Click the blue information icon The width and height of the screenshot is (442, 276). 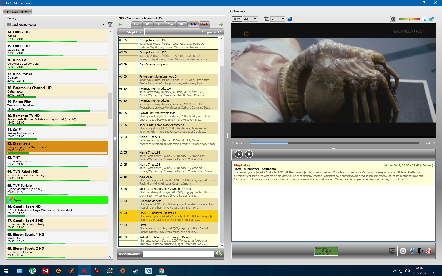(412, 251)
